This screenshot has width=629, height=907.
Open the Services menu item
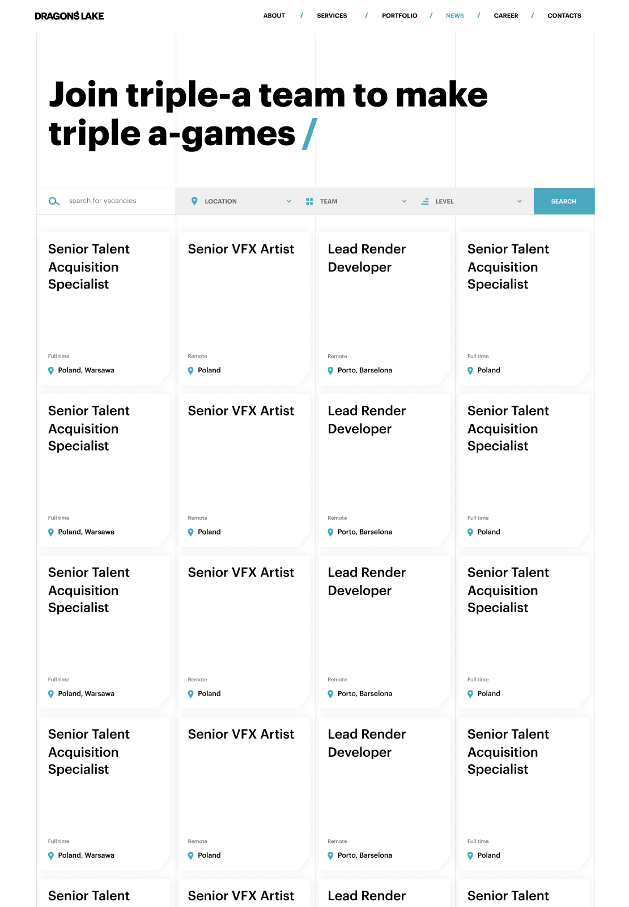332,16
